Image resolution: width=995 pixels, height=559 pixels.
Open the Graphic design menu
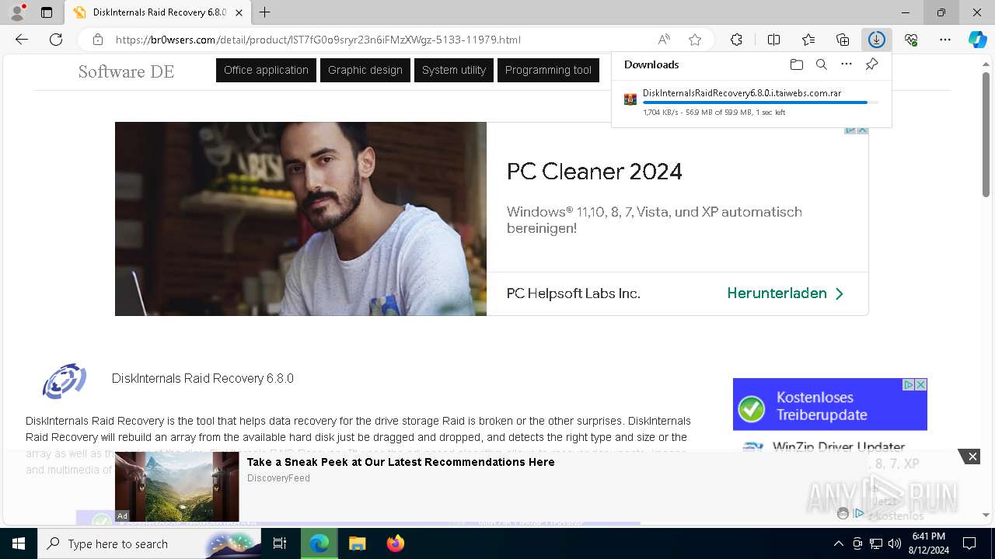(x=365, y=70)
